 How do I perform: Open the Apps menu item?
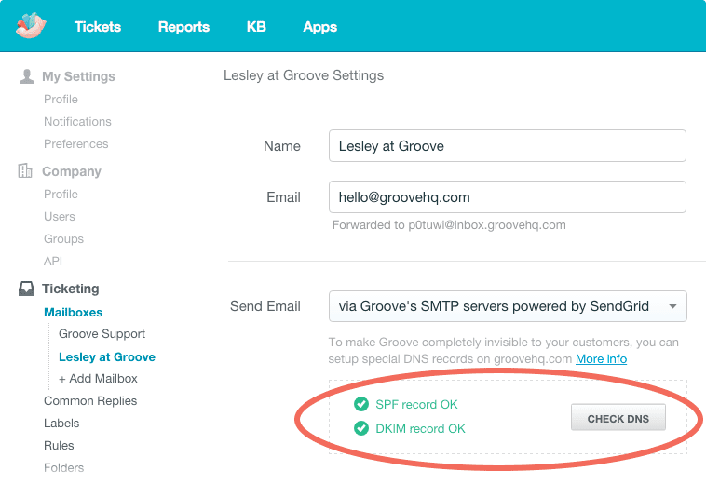point(319,27)
